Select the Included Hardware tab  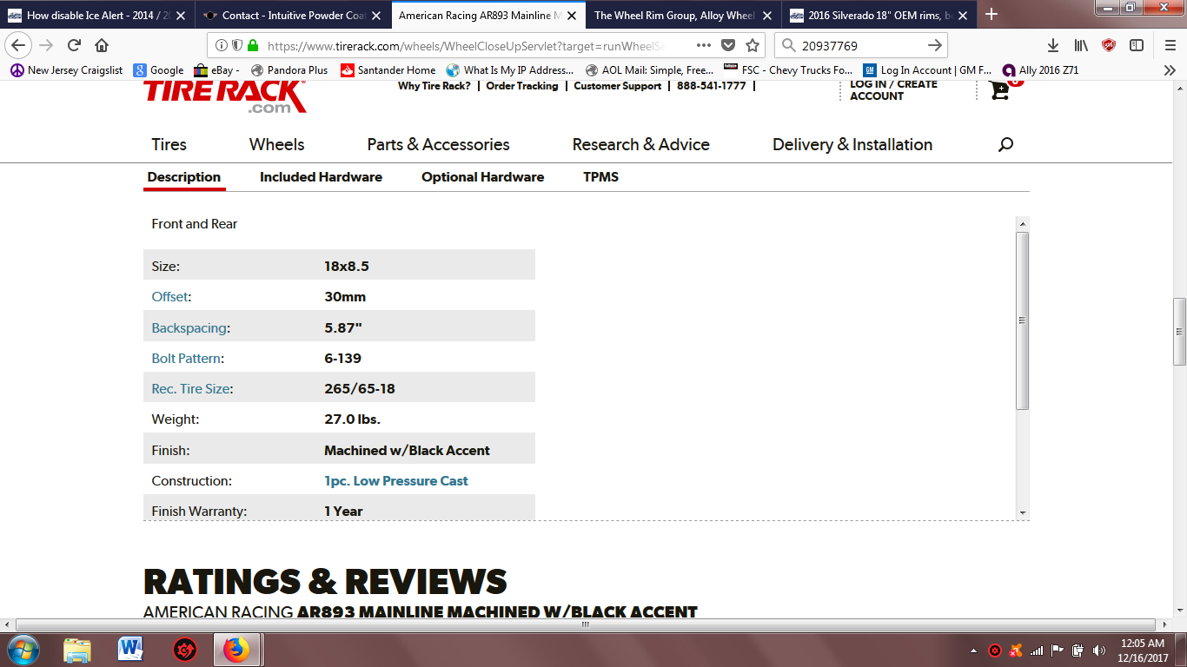click(321, 177)
